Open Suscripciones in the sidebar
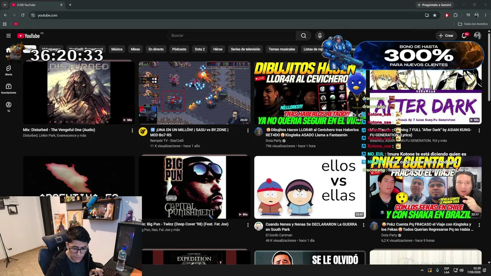The width and height of the screenshot is (491, 276). 8,89
